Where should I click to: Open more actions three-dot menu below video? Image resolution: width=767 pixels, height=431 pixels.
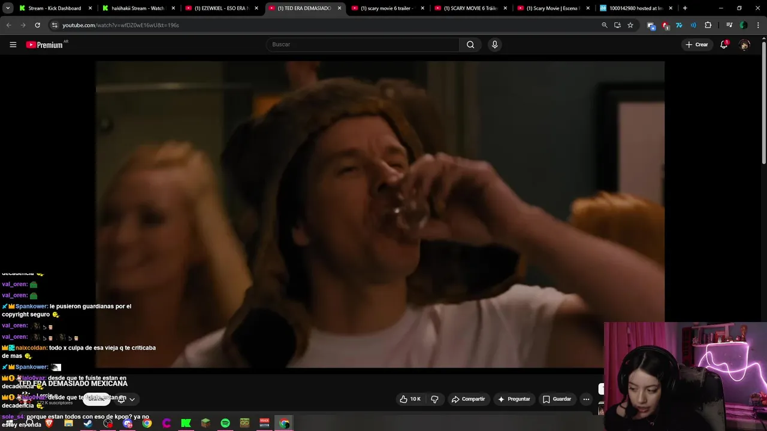point(586,399)
